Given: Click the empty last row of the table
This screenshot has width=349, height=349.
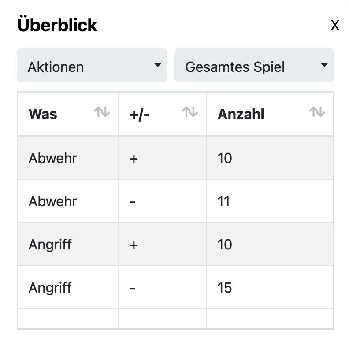Looking at the screenshot, I should coord(175,319).
